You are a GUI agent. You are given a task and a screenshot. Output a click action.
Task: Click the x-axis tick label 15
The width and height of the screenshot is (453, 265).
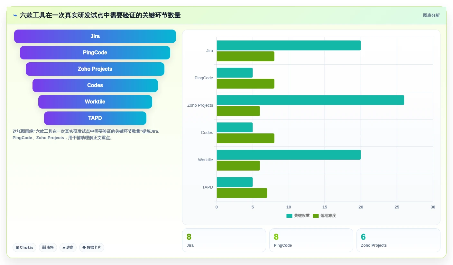pos(325,207)
